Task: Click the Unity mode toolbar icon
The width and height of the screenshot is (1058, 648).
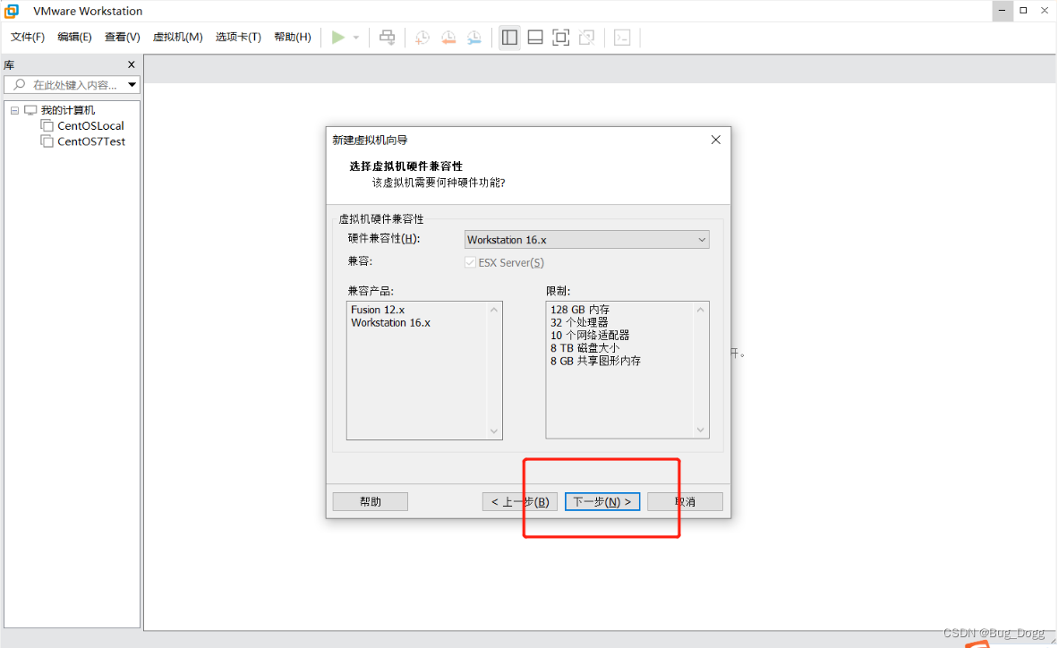Action: pyautogui.click(x=587, y=37)
